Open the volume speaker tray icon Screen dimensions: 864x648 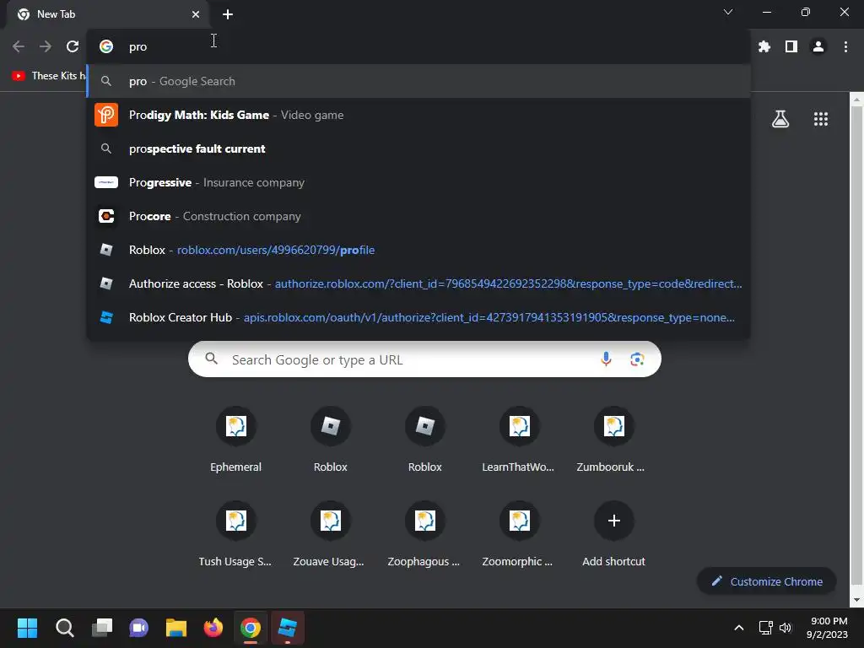click(x=786, y=628)
